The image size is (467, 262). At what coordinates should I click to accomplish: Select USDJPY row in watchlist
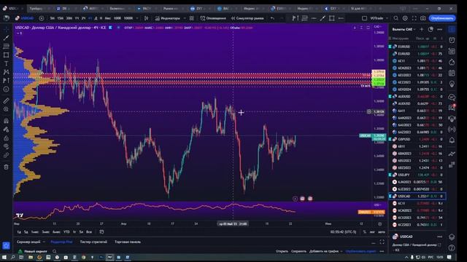click(x=417, y=175)
